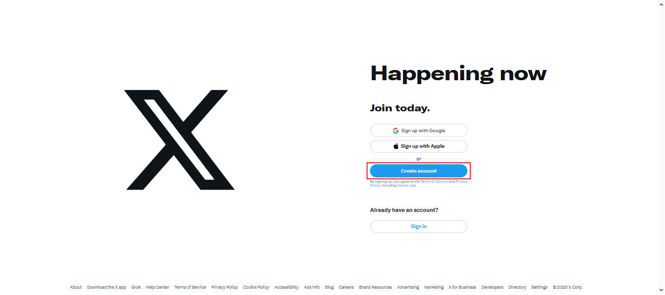Open Terms of Service link under Create account
Image resolution: width=665 pixels, height=295 pixels.
pos(434,182)
